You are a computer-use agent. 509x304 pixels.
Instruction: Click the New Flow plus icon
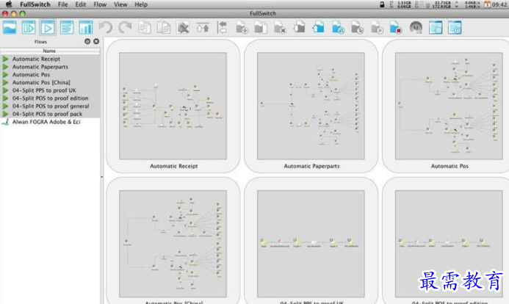[242, 28]
